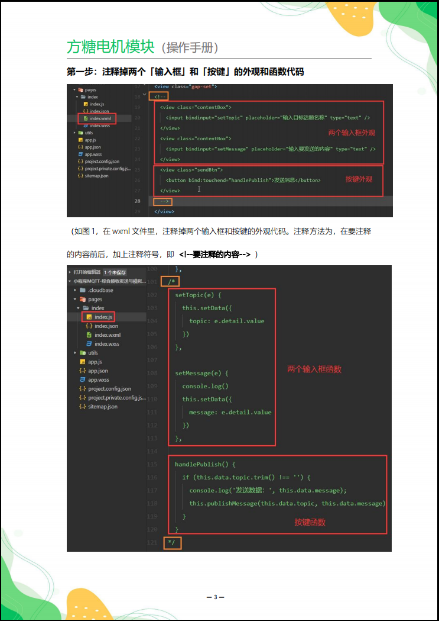This screenshot has width=439, height=621.
Task: Click project.config.json icon in upper file tree
Action: (80, 161)
